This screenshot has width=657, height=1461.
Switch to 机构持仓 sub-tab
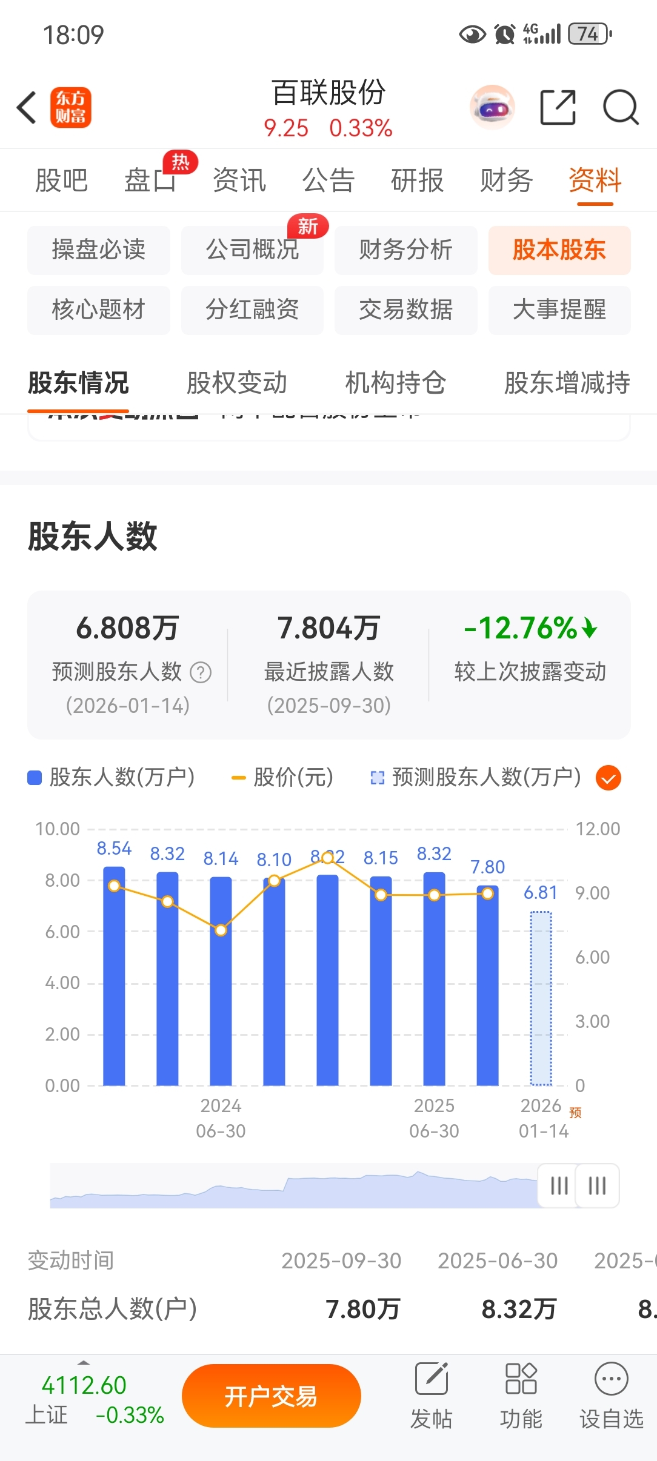pyautogui.click(x=396, y=383)
